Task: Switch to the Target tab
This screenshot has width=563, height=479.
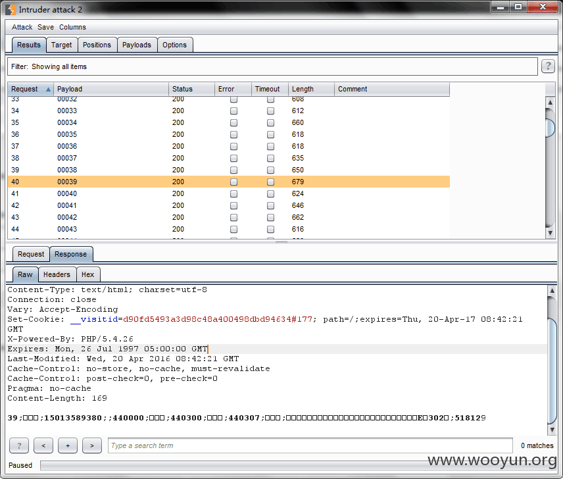Action: coord(61,45)
